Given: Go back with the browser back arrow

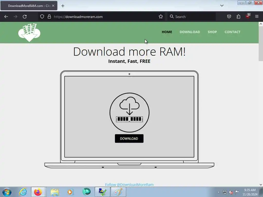Looking at the screenshot, I should pyautogui.click(x=6, y=17).
